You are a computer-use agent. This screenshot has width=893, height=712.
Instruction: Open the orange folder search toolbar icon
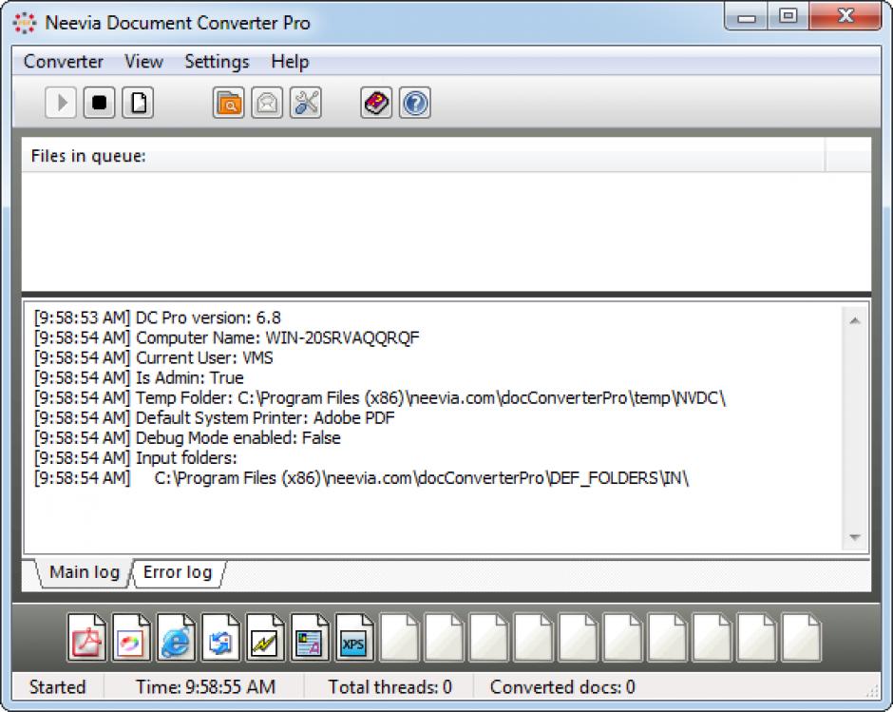tap(228, 104)
